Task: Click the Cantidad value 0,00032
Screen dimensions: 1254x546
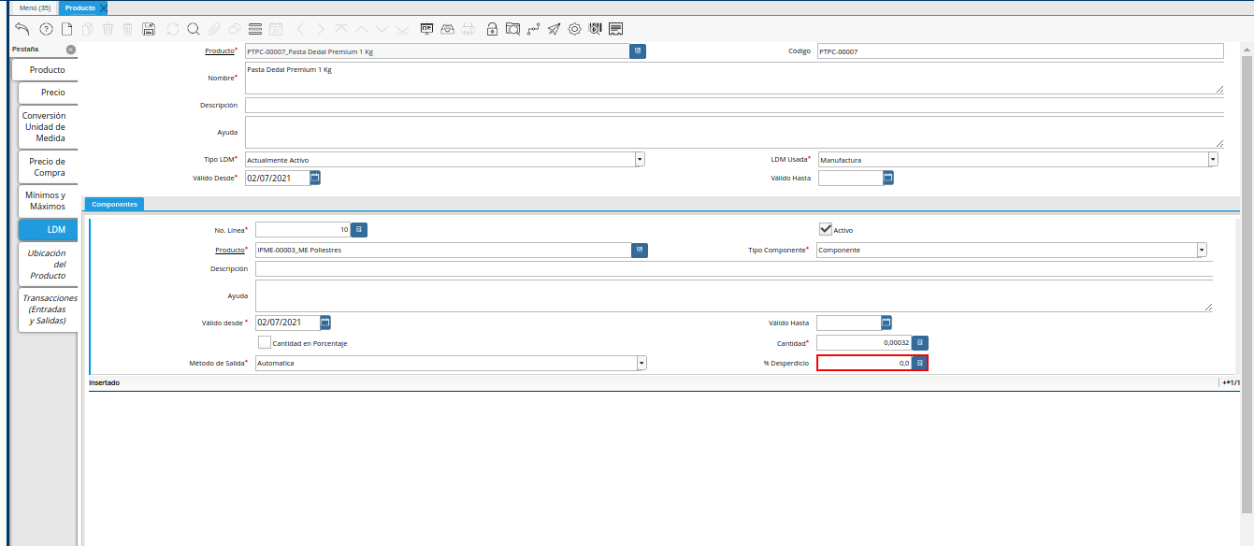Action: (896, 343)
